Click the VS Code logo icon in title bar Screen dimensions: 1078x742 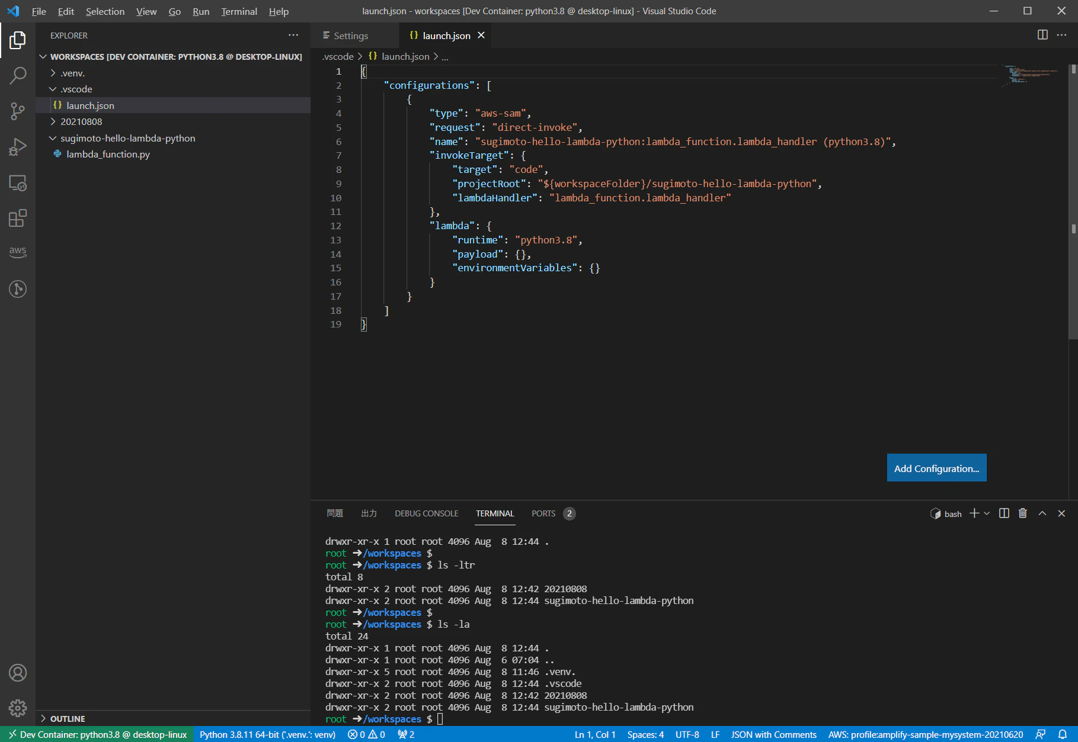[x=13, y=11]
